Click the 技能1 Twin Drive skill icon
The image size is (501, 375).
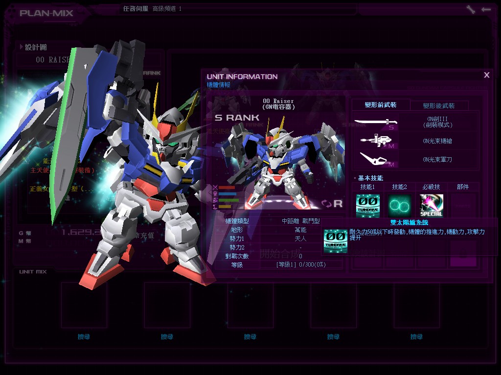click(x=368, y=206)
